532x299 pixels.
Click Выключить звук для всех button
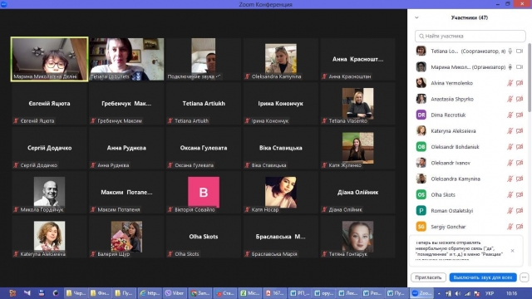(483, 277)
